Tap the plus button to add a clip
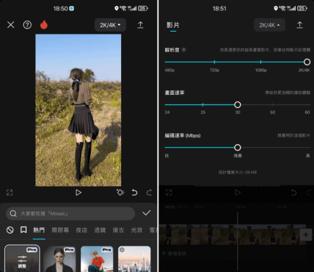This screenshot has height=272, width=314. [306, 235]
